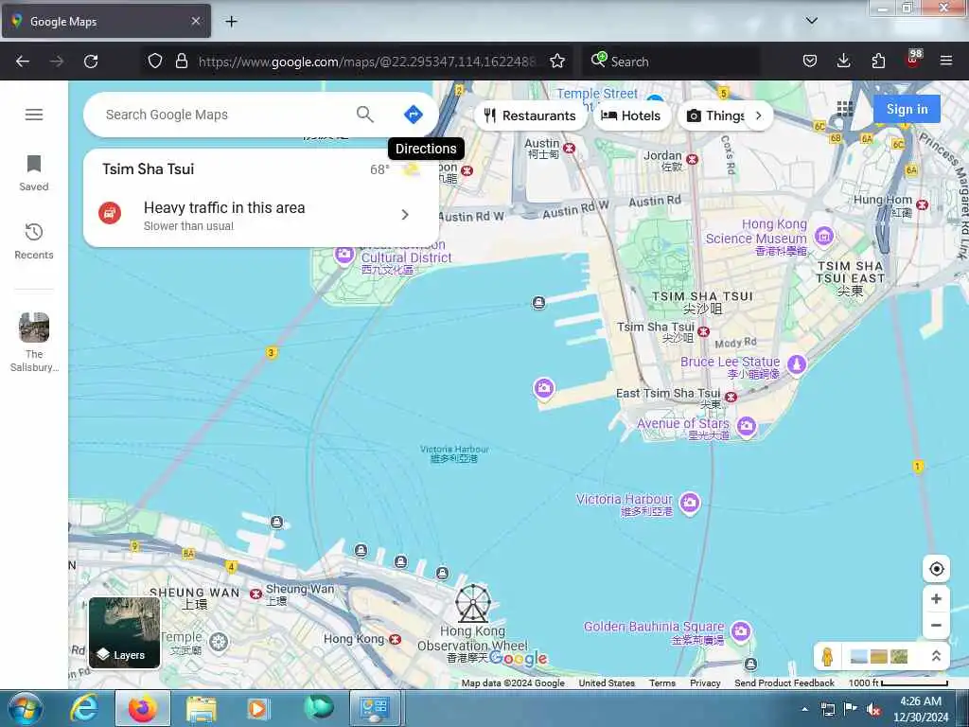Click the Golden Bauhinia Square marker
The height and width of the screenshot is (727, 969).
click(740, 631)
